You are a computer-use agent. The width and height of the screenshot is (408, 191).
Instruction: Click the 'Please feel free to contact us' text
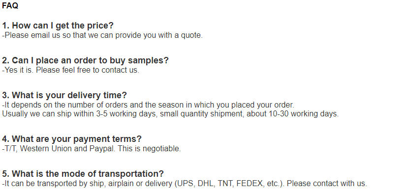(88, 70)
